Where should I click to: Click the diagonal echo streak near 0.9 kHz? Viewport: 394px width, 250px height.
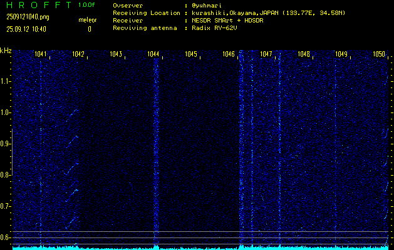click(73, 142)
